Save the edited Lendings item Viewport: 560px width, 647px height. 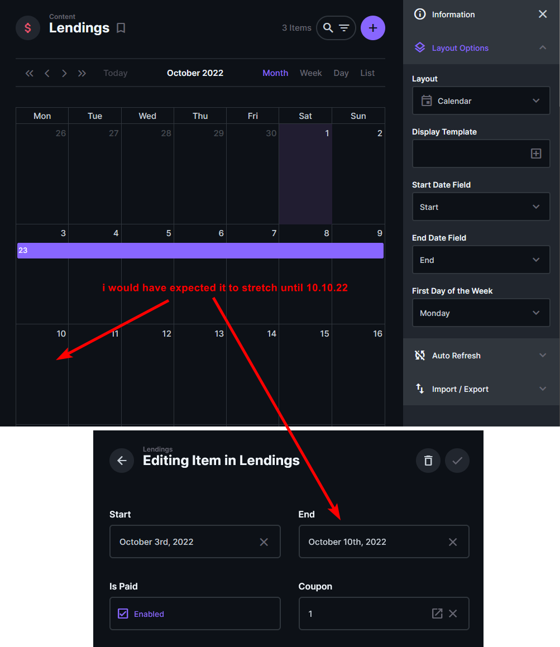(x=457, y=461)
